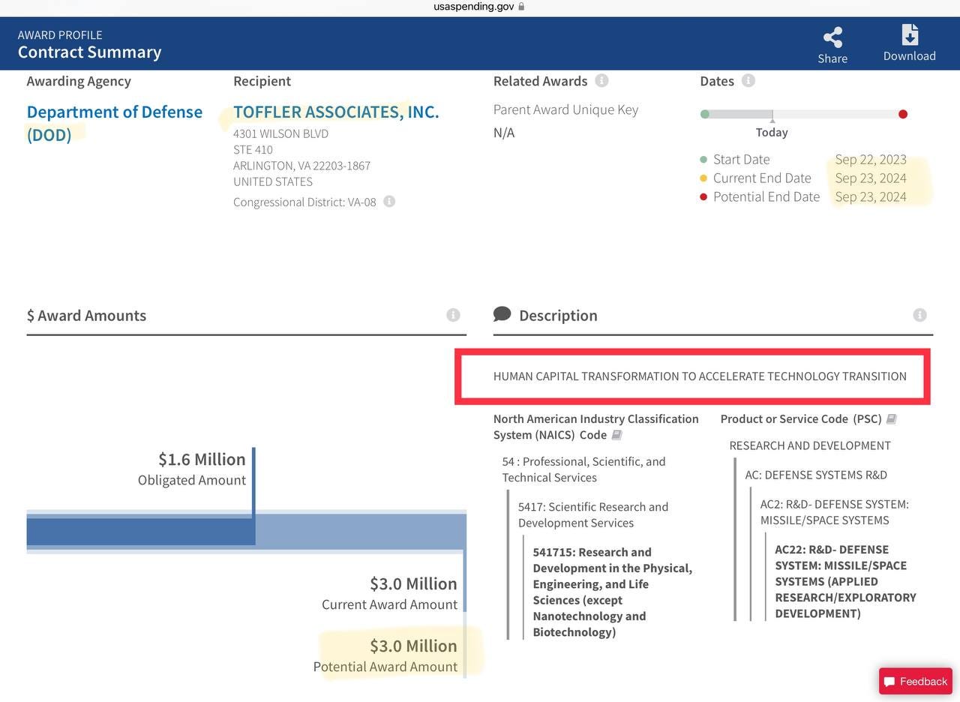
Task: Click the '$1.6 Million' obligated amount
Action: pos(202,459)
